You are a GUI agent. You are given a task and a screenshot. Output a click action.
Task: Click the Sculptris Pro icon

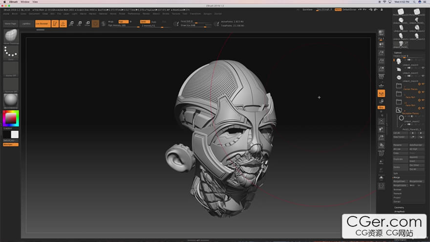click(x=104, y=24)
